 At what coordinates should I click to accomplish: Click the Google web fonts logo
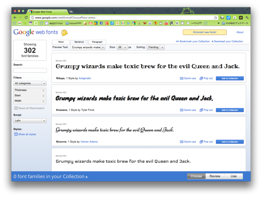[x=36, y=32]
